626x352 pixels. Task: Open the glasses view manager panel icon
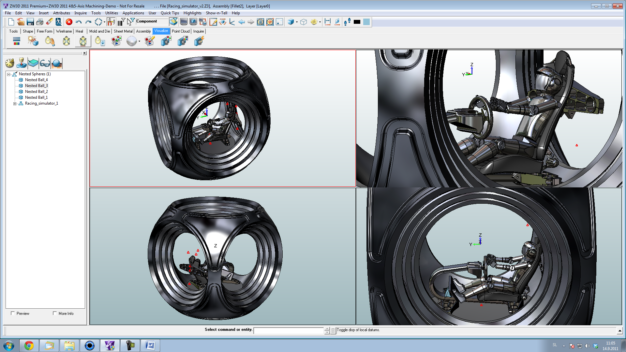click(45, 63)
